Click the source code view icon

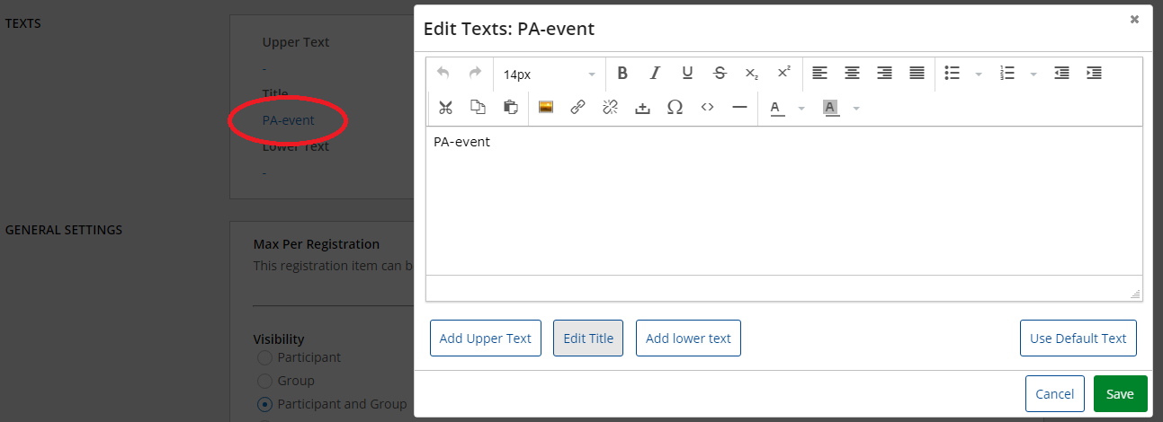(x=707, y=108)
